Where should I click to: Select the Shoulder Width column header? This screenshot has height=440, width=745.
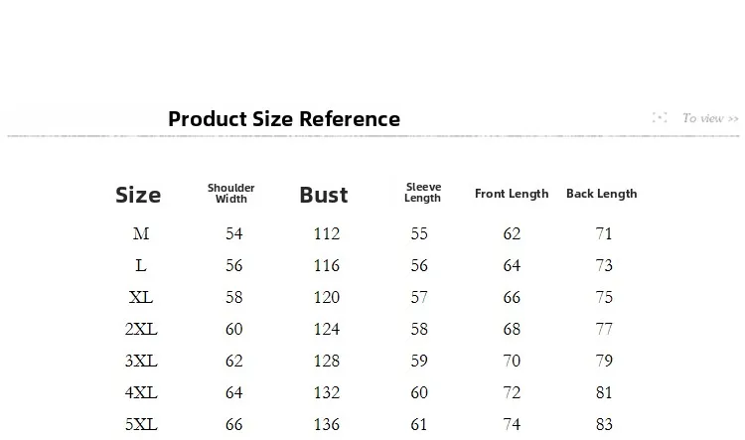(x=230, y=194)
